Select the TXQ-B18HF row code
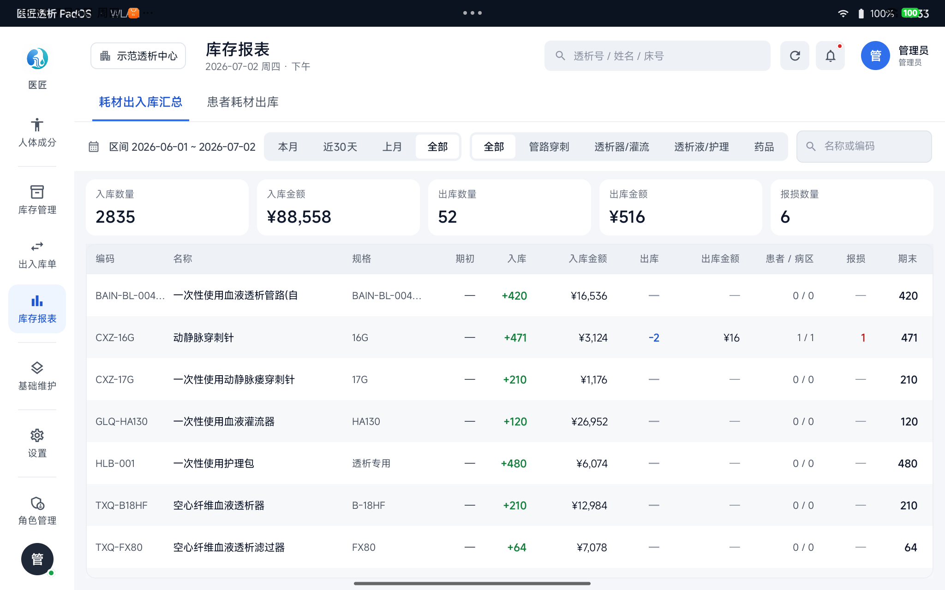The image size is (945, 590). (121, 505)
